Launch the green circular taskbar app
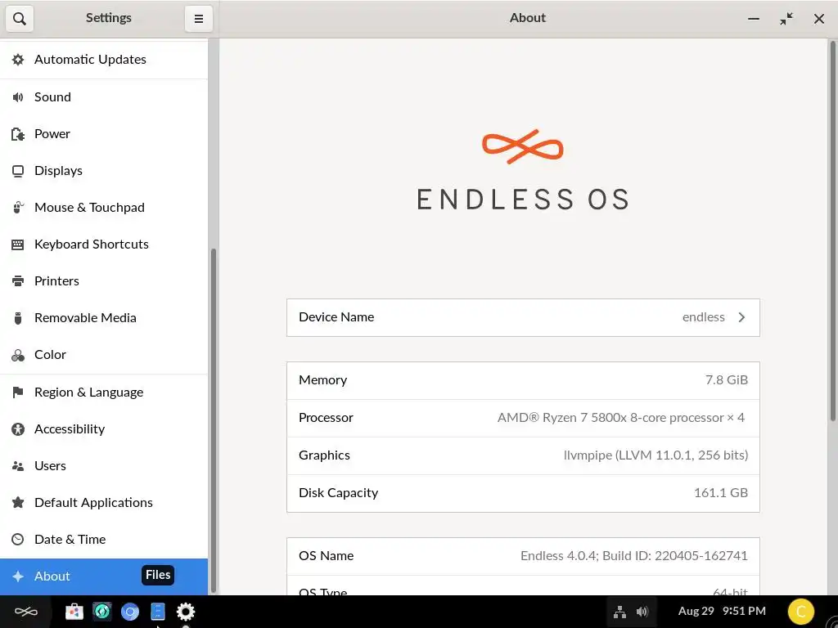 (102, 612)
